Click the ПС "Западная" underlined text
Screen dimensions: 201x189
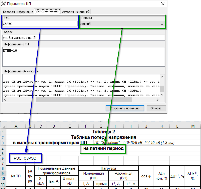coord(134,143)
